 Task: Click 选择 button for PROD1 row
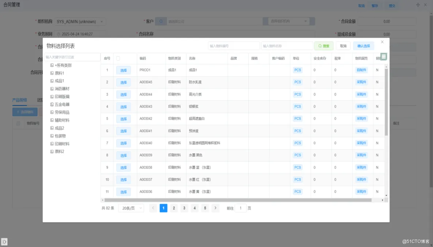[x=124, y=70]
